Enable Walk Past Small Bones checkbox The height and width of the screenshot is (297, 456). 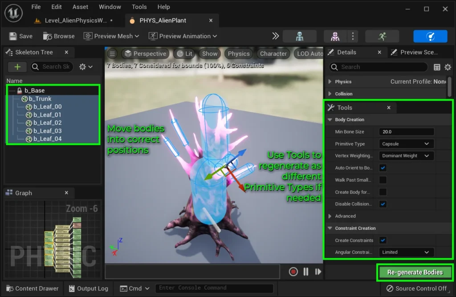point(383,180)
